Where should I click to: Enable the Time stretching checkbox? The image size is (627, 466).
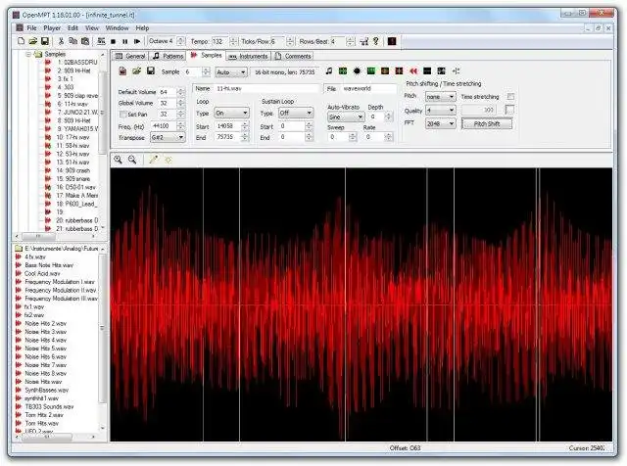click(x=510, y=96)
